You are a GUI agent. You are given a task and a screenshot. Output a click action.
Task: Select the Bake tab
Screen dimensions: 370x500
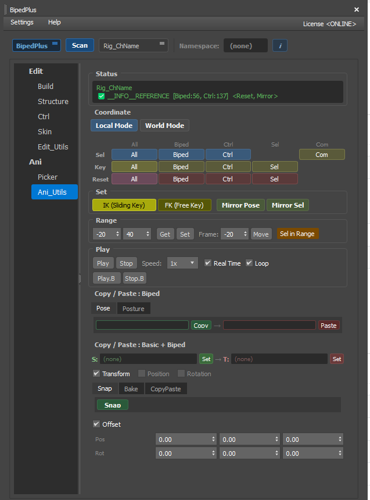coord(131,388)
